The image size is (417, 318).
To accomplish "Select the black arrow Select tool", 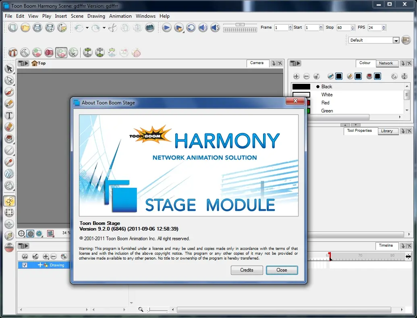I will 9,69.
